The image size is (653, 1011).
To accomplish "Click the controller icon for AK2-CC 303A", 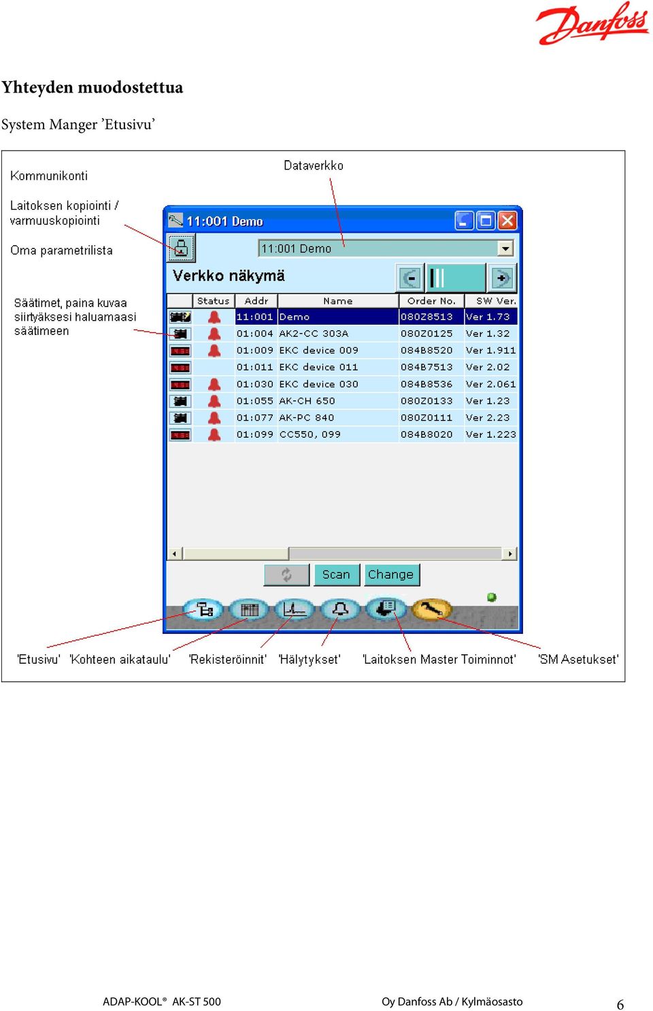I will 180,334.
